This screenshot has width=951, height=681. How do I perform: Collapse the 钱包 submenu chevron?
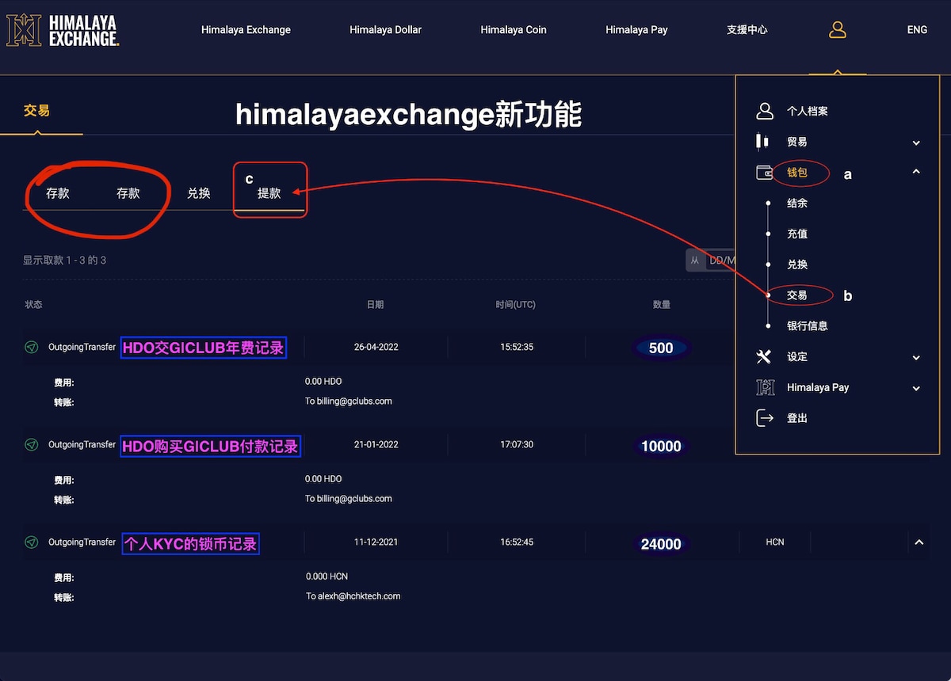click(x=916, y=172)
